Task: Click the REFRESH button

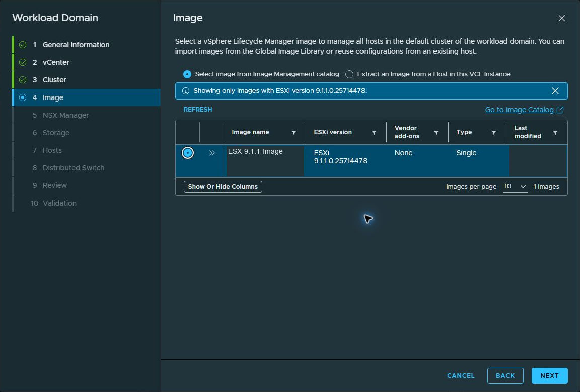Action: click(198, 110)
